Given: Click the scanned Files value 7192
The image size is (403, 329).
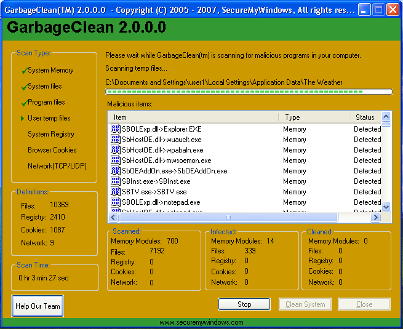Looking at the screenshot, I should click(157, 251).
